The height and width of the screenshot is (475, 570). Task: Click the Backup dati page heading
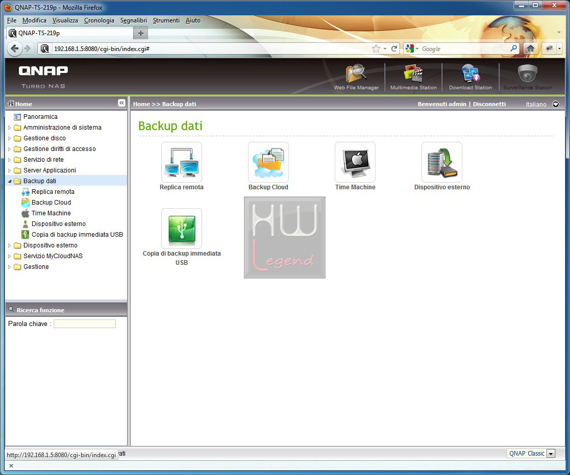coord(170,126)
